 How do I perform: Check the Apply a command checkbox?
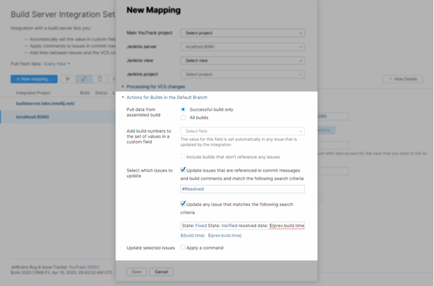[x=183, y=247]
